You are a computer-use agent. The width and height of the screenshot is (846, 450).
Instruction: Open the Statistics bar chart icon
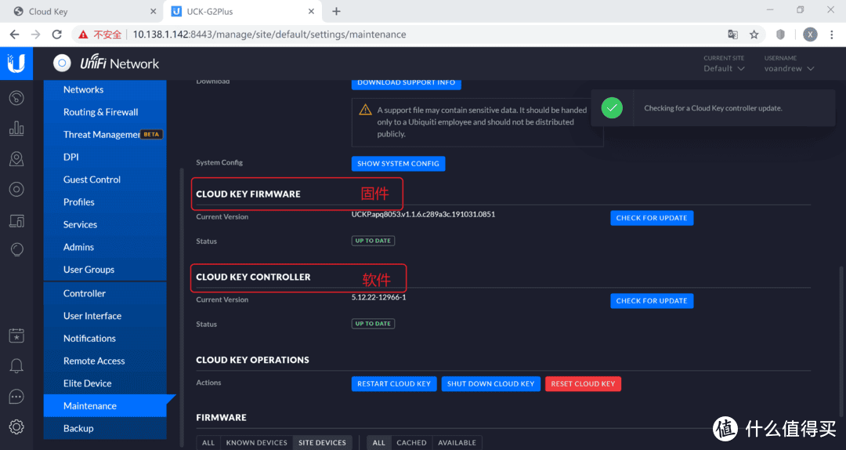tap(16, 128)
